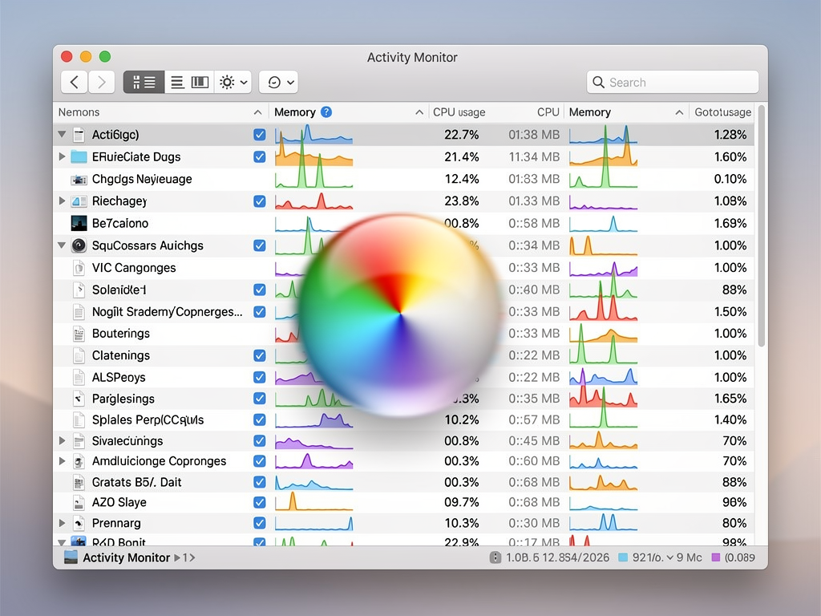Viewport: 821px width, 616px height.
Task: Click the Activity Monitor icon in status bar
Action: [x=71, y=557]
